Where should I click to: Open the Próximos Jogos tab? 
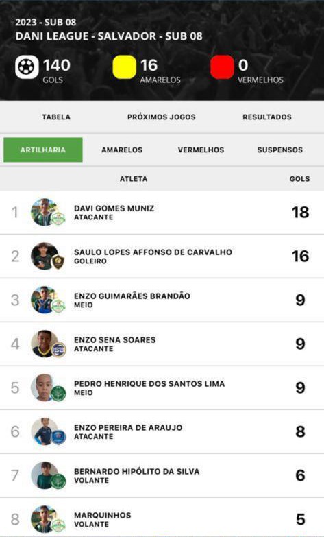point(162,117)
